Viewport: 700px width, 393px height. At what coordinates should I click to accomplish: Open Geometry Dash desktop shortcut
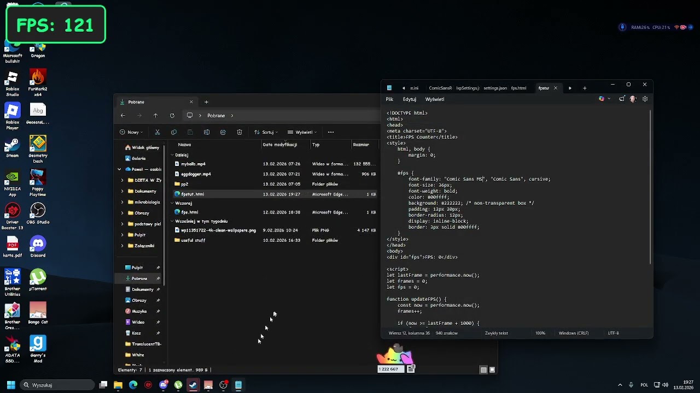click(38, 150)
